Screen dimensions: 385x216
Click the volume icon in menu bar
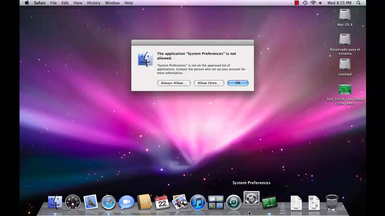(x=320, y=3)
